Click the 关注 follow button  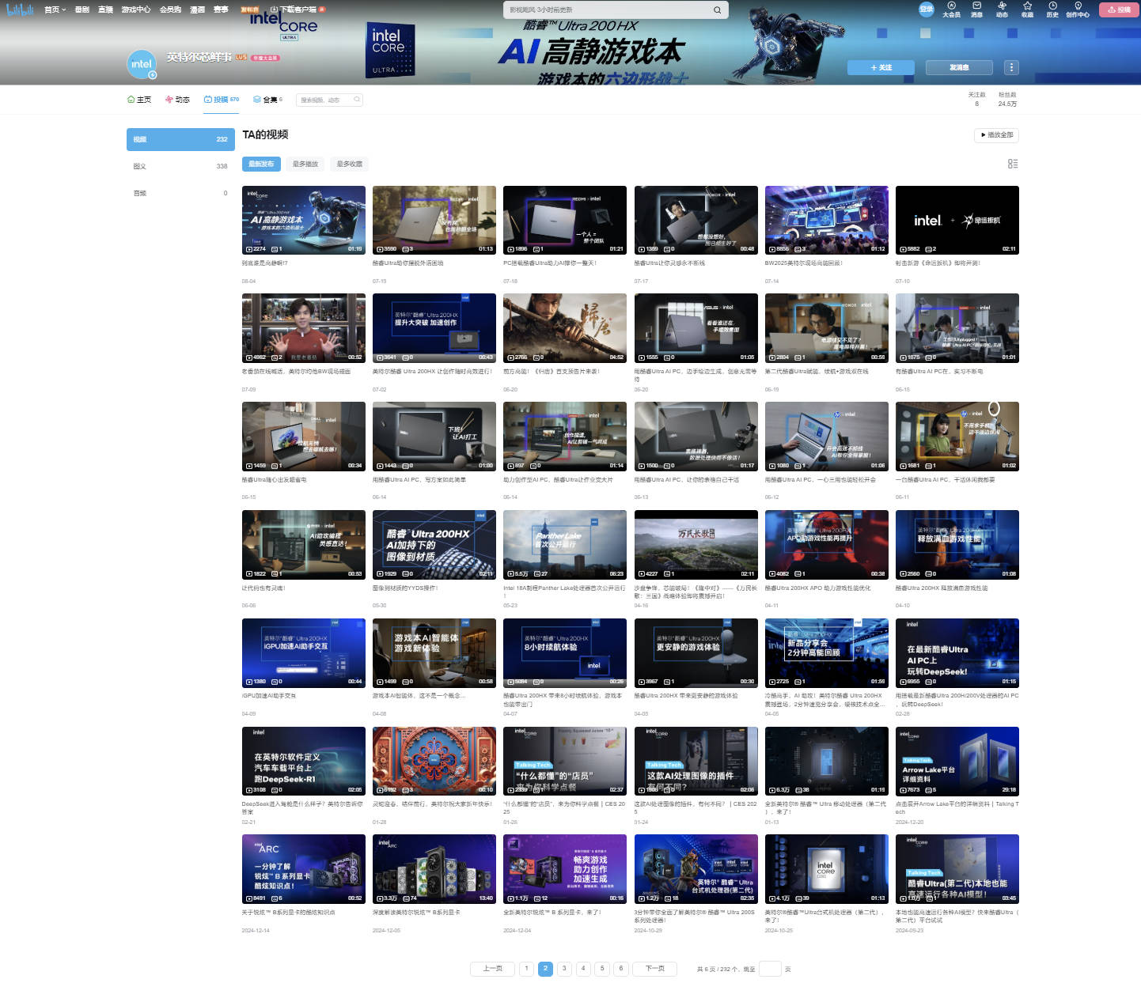[881, 67]
